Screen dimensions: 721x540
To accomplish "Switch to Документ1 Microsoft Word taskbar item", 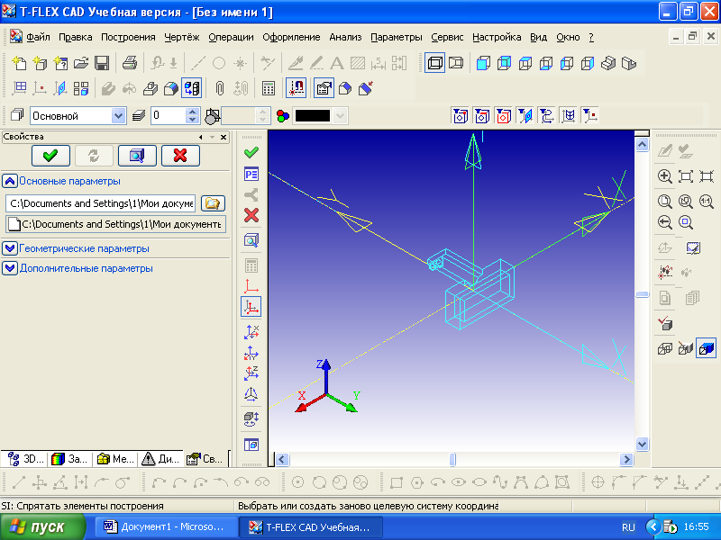I will coord(167,526).
